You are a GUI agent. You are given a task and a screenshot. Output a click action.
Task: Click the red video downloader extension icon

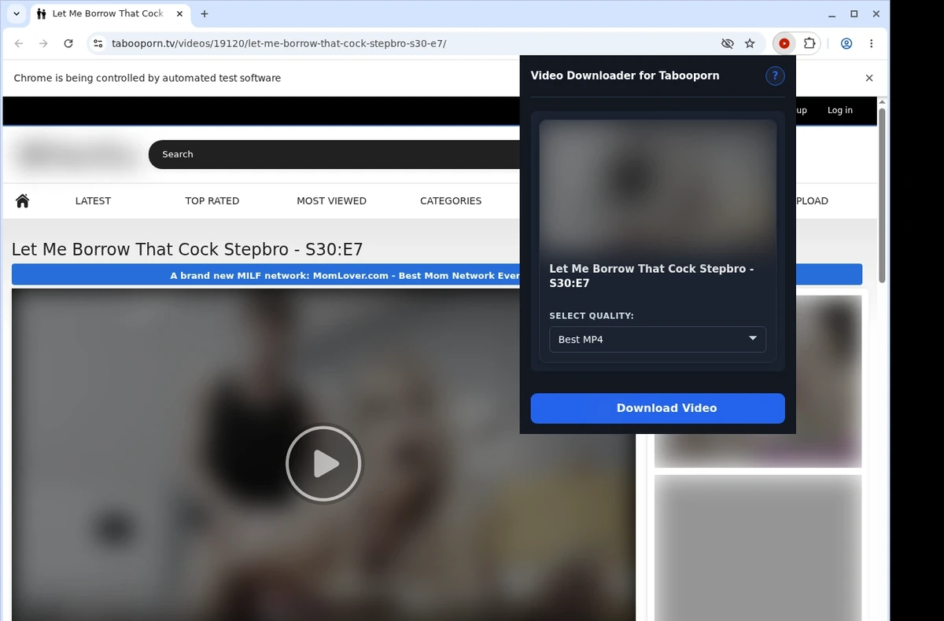784,44
